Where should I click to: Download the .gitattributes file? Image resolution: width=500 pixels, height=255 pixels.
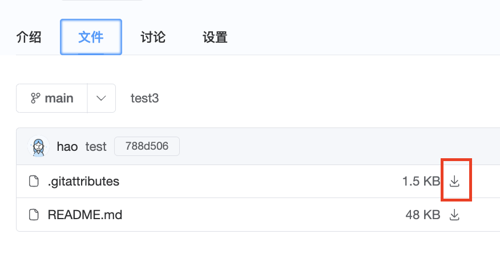(x=454, y=182)
